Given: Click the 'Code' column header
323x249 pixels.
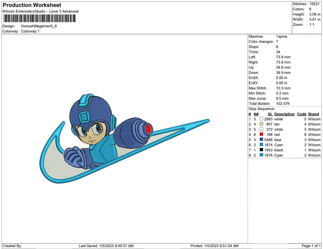Looking at the screenshot, I should (x=301, y=114).
